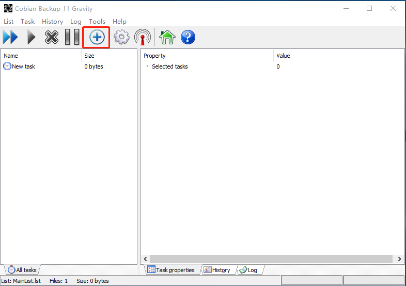Viewport: 406px width, 286px height.
Task: Open options via the gear icon
Action: (121, 37)
